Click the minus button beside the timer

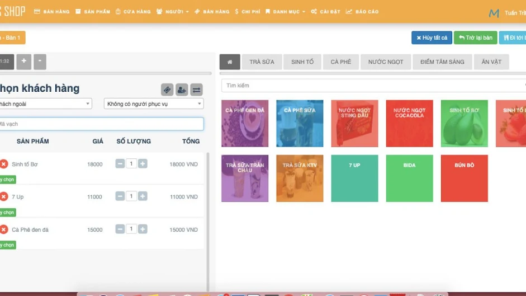40,62
